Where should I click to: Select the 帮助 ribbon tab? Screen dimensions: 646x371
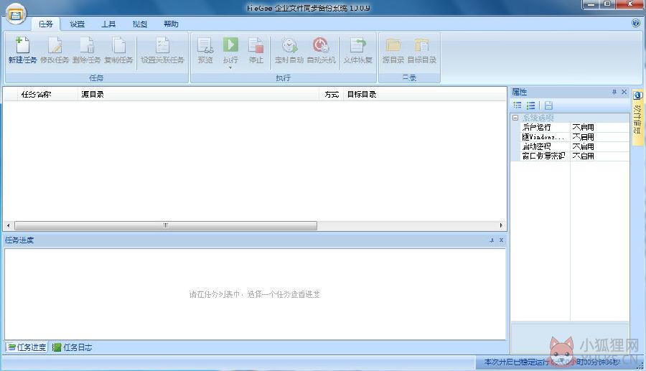coord(171,24)
